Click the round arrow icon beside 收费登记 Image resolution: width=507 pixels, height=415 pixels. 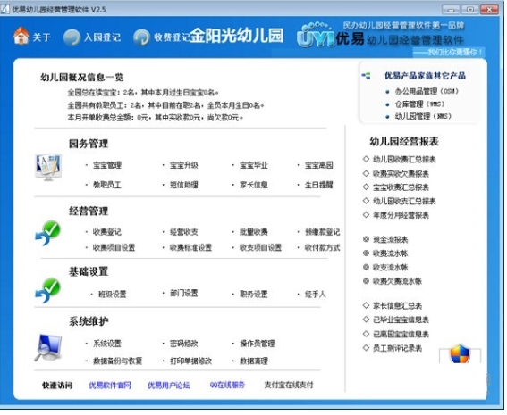click(x=141, y=37)
